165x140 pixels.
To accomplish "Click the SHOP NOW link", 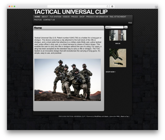I will coord(111,72).
